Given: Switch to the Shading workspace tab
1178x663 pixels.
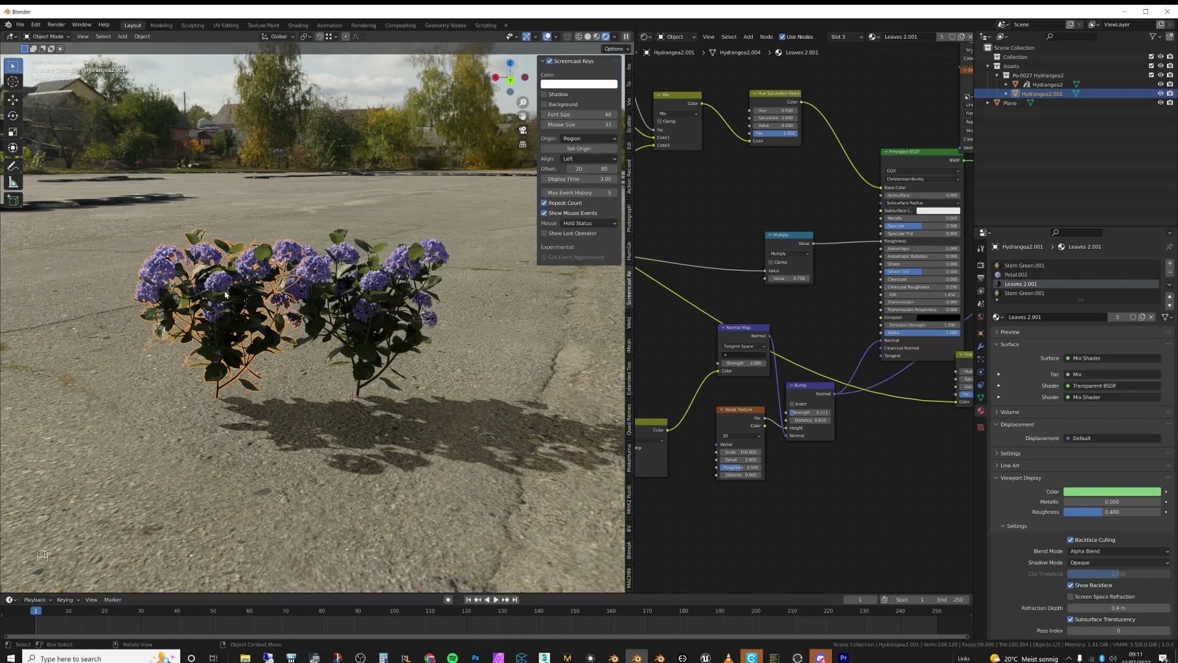Looking at the screenshot, I should [x=298, y=25].
